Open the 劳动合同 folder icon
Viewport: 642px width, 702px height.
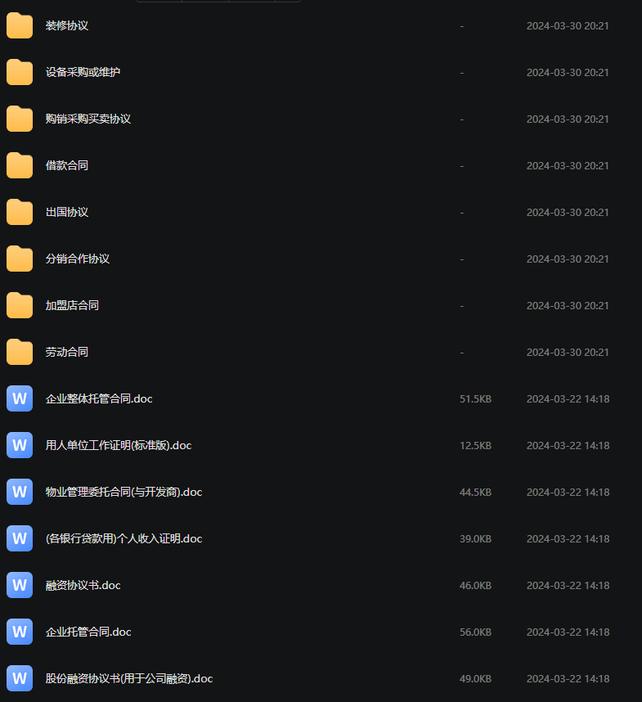click(20, 352)
